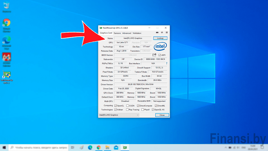Open the Recycle Bin desktop icon

(x=7, y=7)
